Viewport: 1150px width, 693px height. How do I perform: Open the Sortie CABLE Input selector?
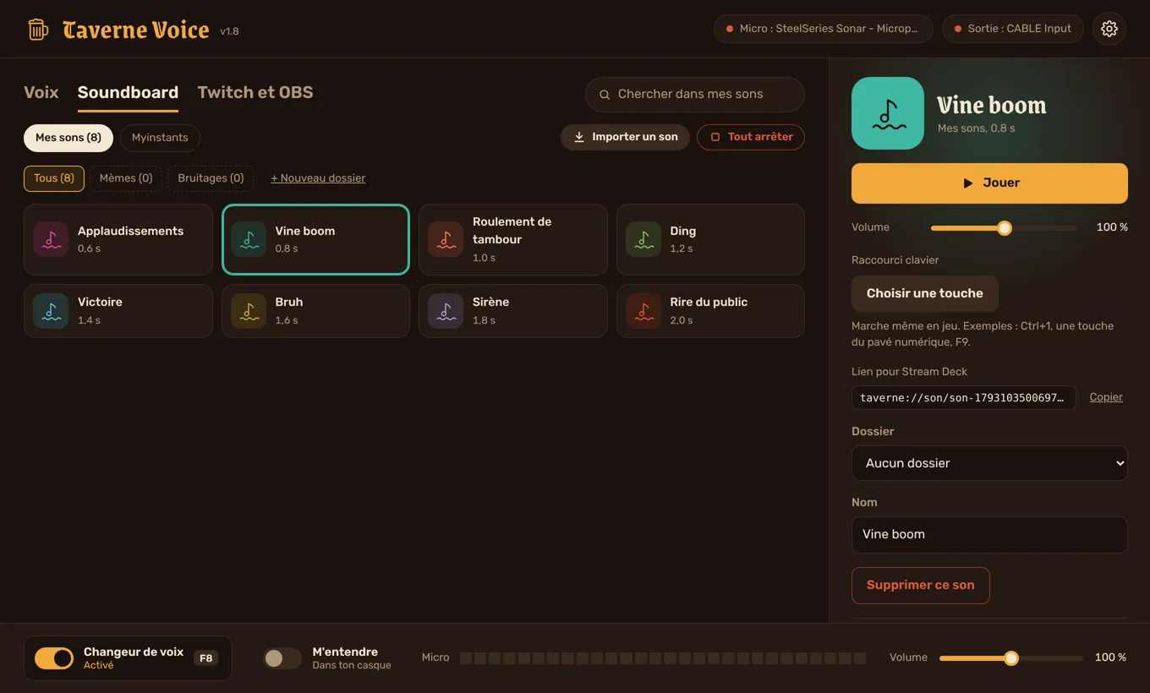pos(1013,29)
